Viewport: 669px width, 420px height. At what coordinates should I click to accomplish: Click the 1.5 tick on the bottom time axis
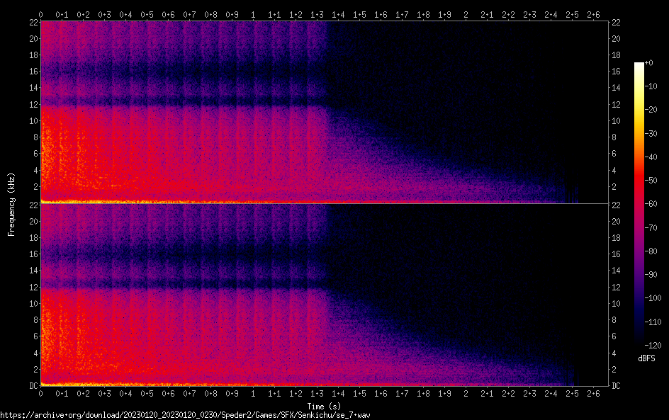point(359,393)
